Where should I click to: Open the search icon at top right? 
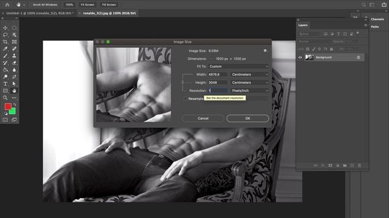point(363,5)
